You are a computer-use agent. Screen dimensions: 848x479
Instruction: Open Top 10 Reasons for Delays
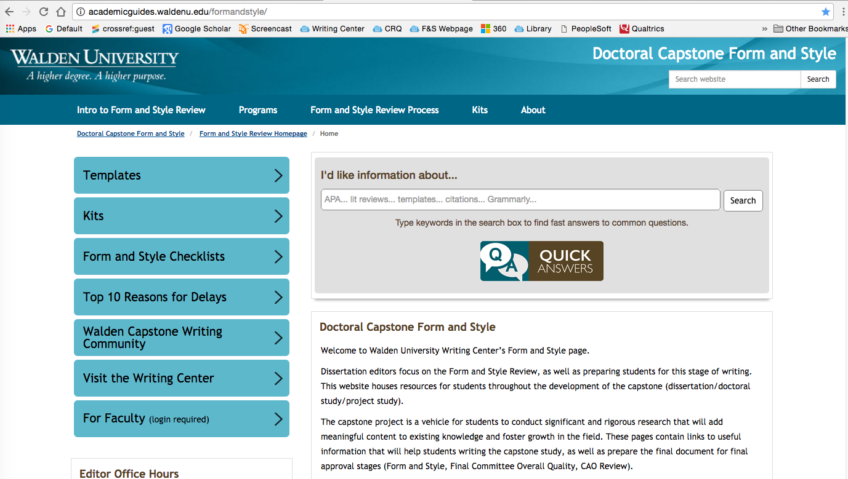click(181, 297)
